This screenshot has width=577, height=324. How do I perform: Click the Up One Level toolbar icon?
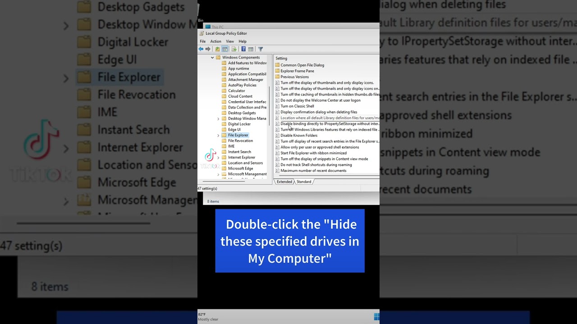(x=217, y=49)
